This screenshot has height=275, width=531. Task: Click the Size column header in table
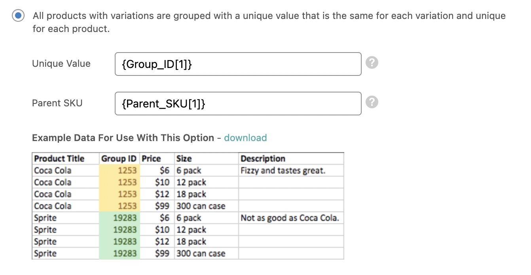click(x=184, y=159)
